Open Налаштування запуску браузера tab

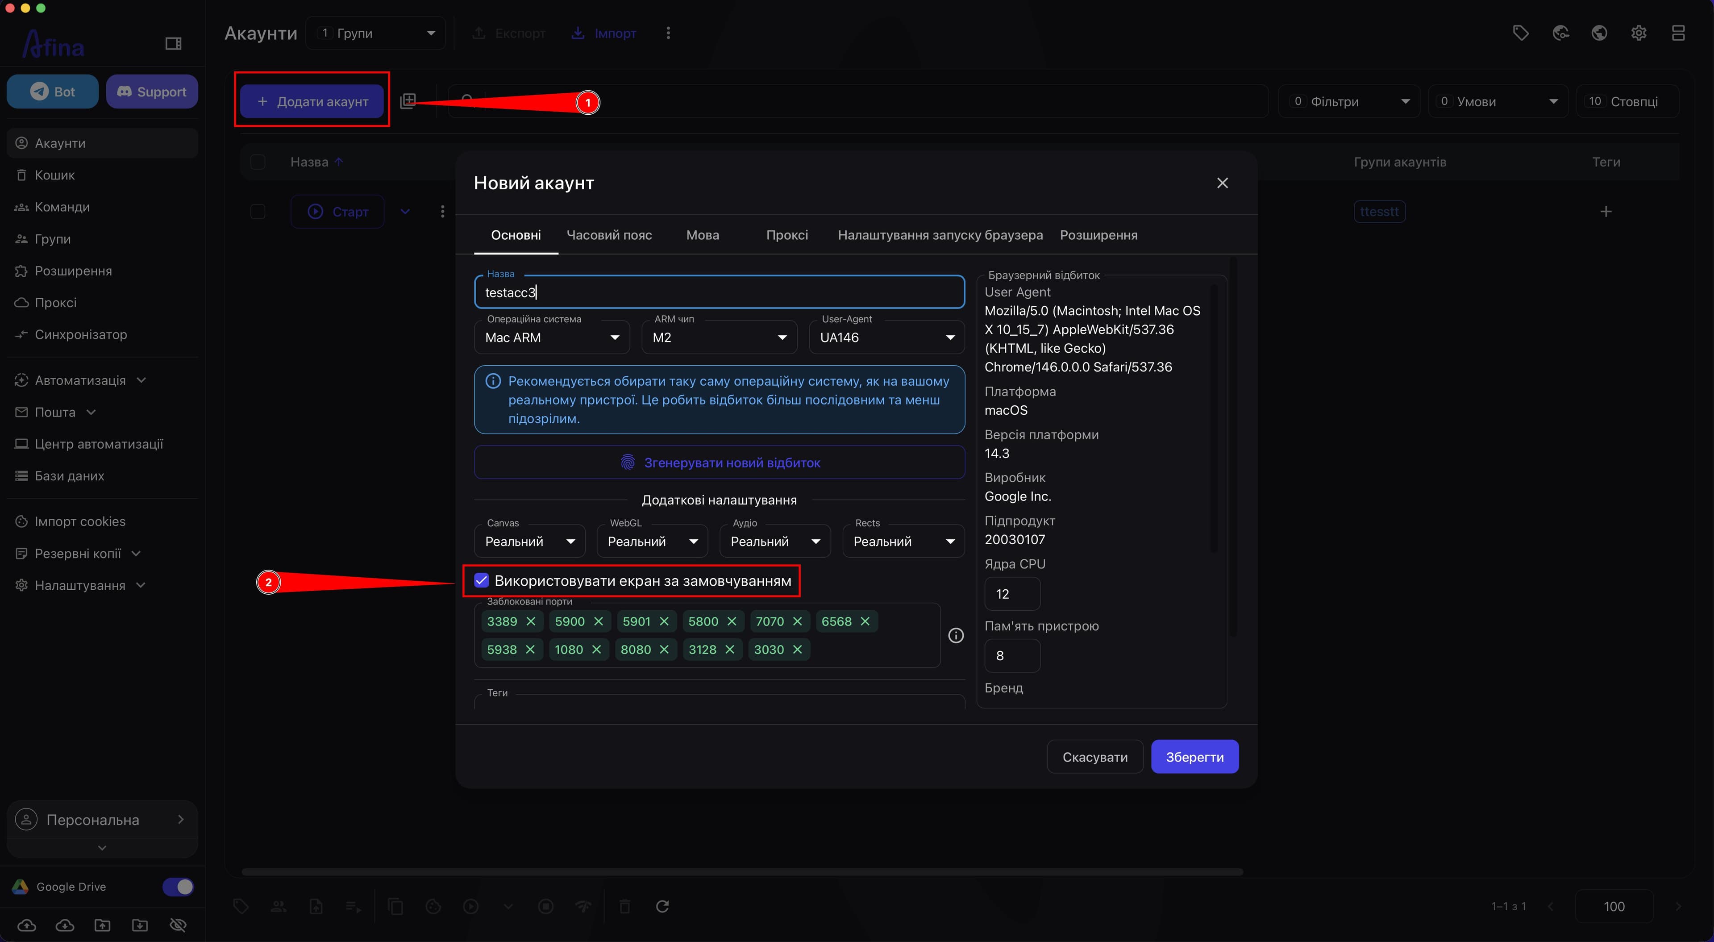point(940,235)
